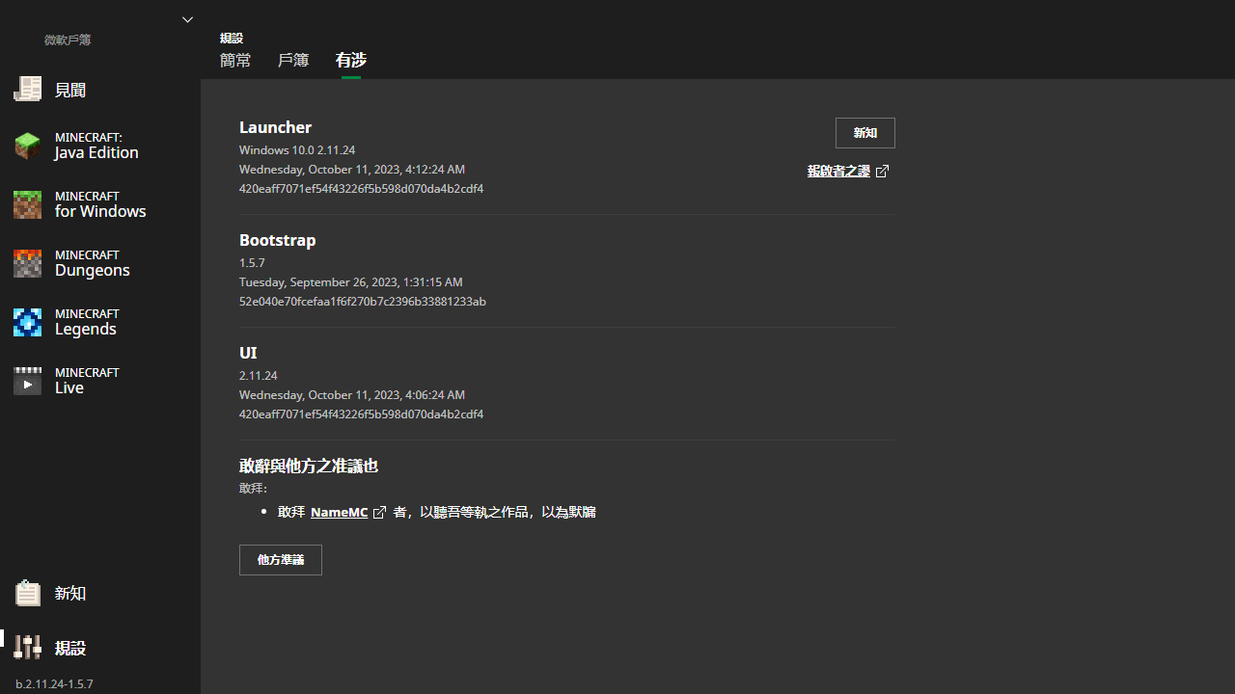Click the clipboard icon beside 新知
This screenshot has height=694, width=1235.
(27, 593)
